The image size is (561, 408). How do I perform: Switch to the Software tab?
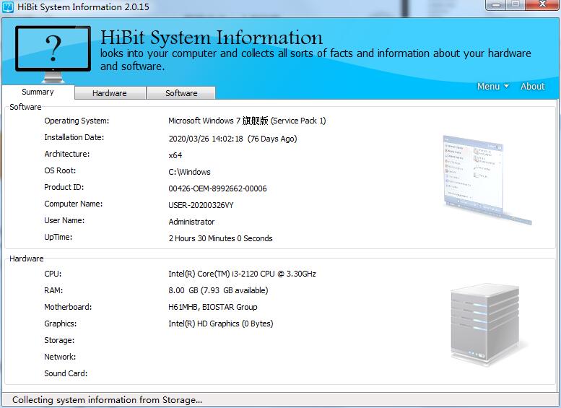[181, 93]
